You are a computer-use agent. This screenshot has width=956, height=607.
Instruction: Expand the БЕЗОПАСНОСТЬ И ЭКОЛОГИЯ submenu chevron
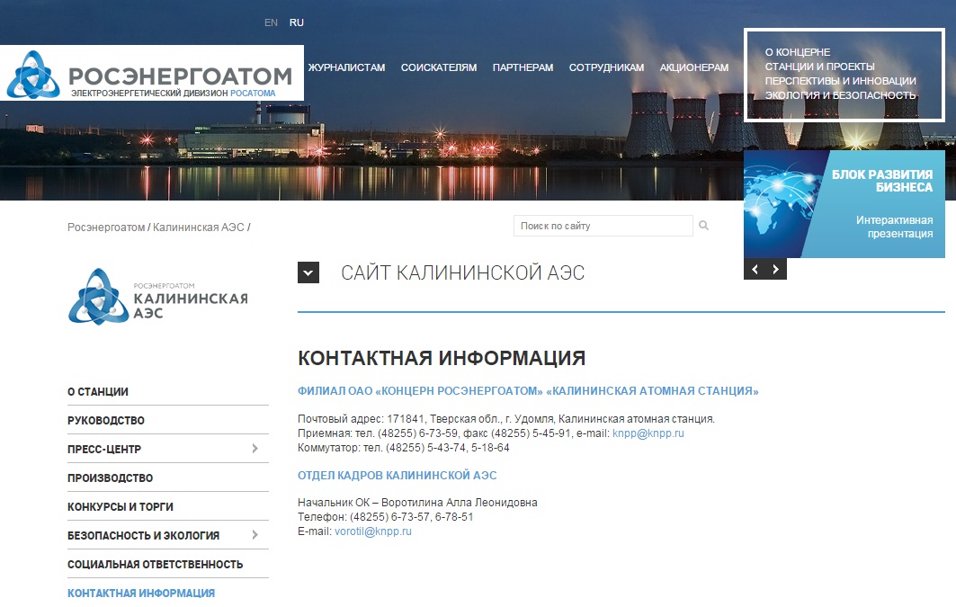[x=255, y=534]
